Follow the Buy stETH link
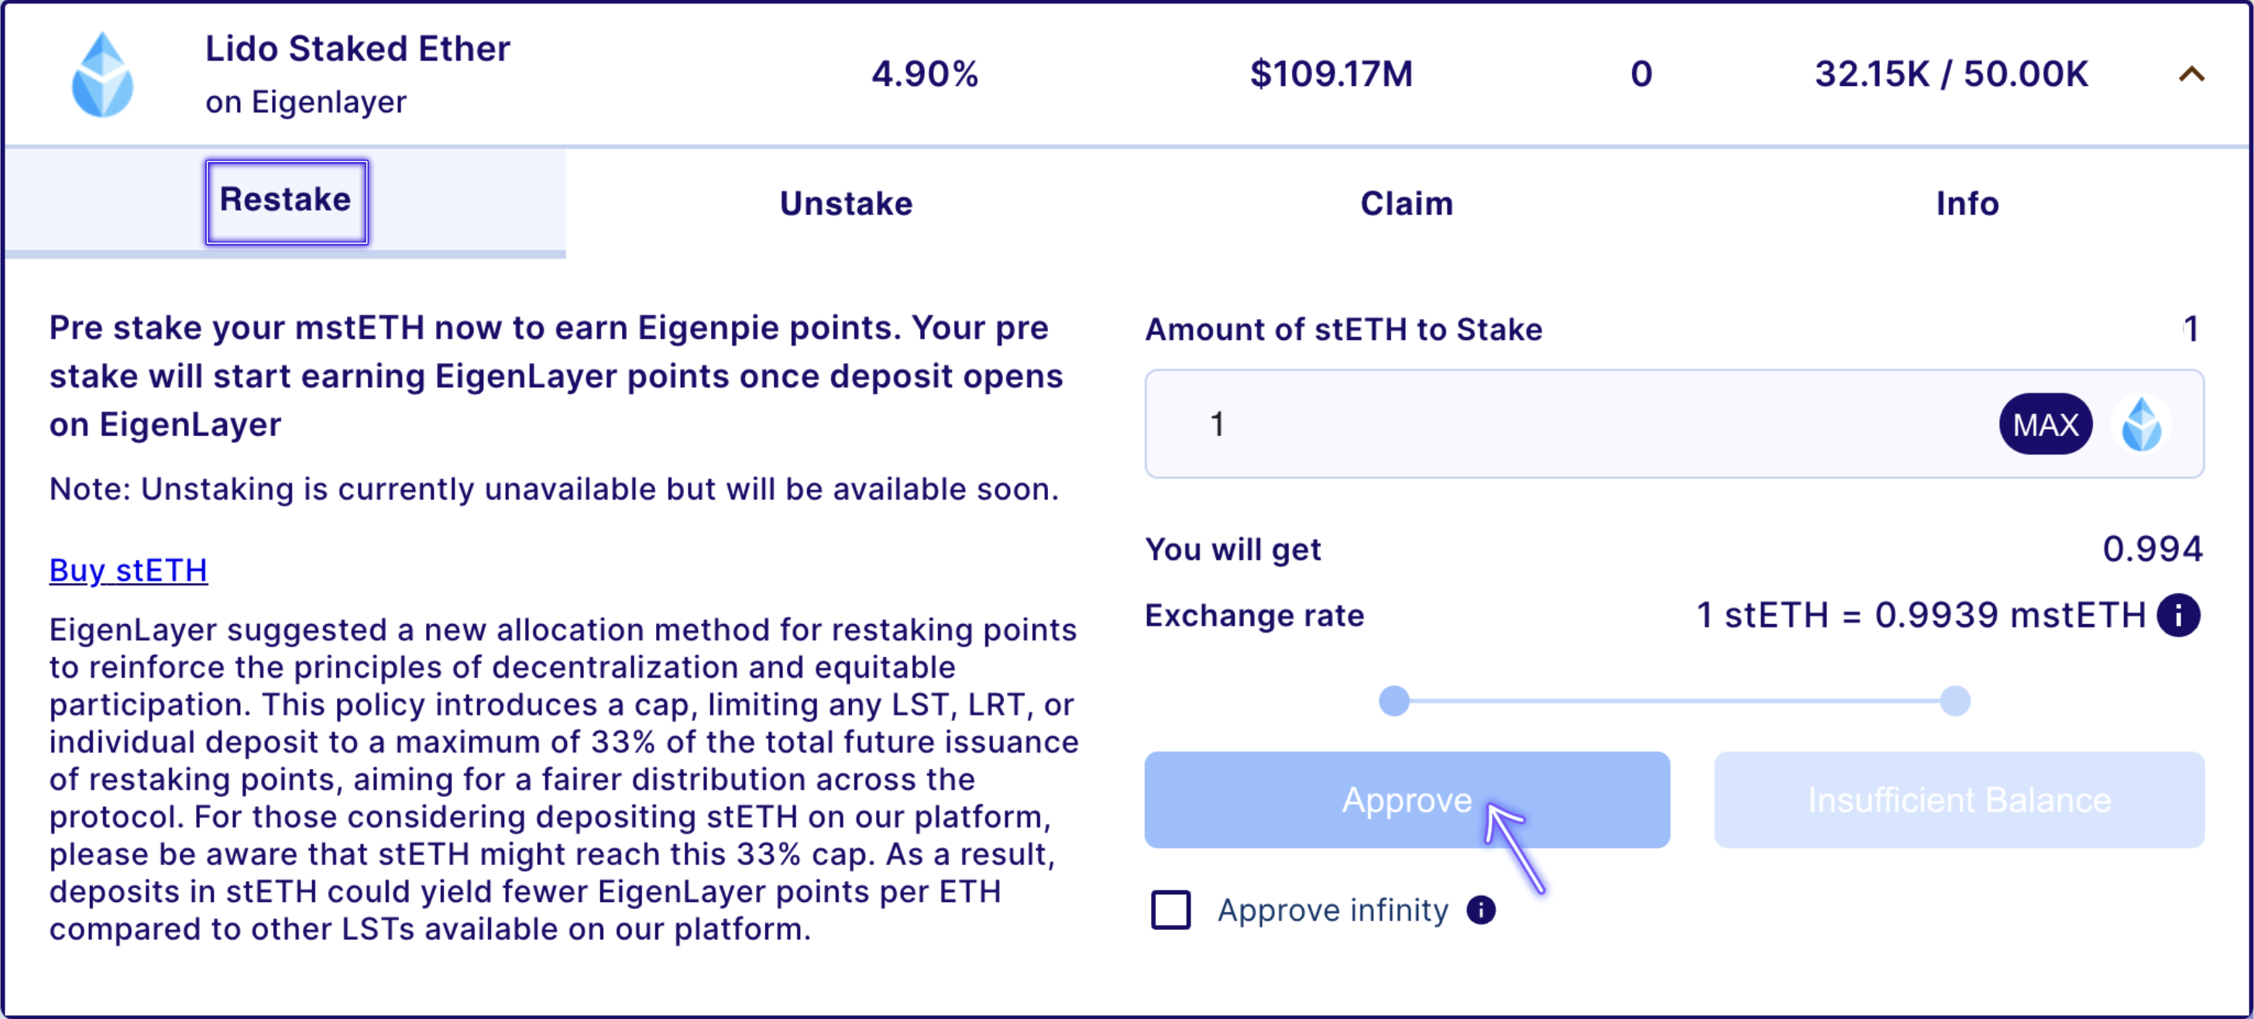The height and width of the screenshot is (1019, 2254). (x=128, y=571)
